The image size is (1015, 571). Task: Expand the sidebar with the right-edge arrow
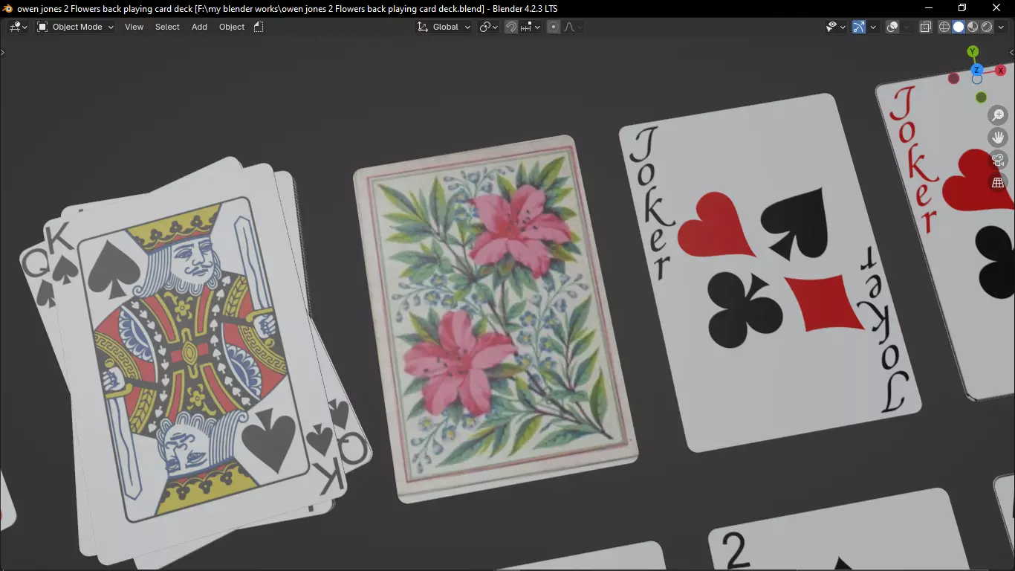pos(1011,52)
